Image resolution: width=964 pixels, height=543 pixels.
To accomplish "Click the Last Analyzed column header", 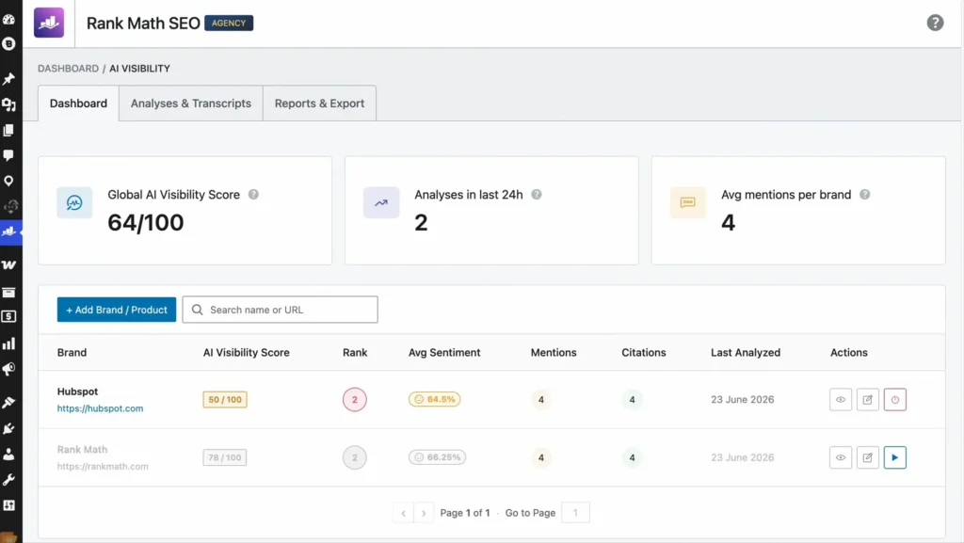I will coord(746,353).
